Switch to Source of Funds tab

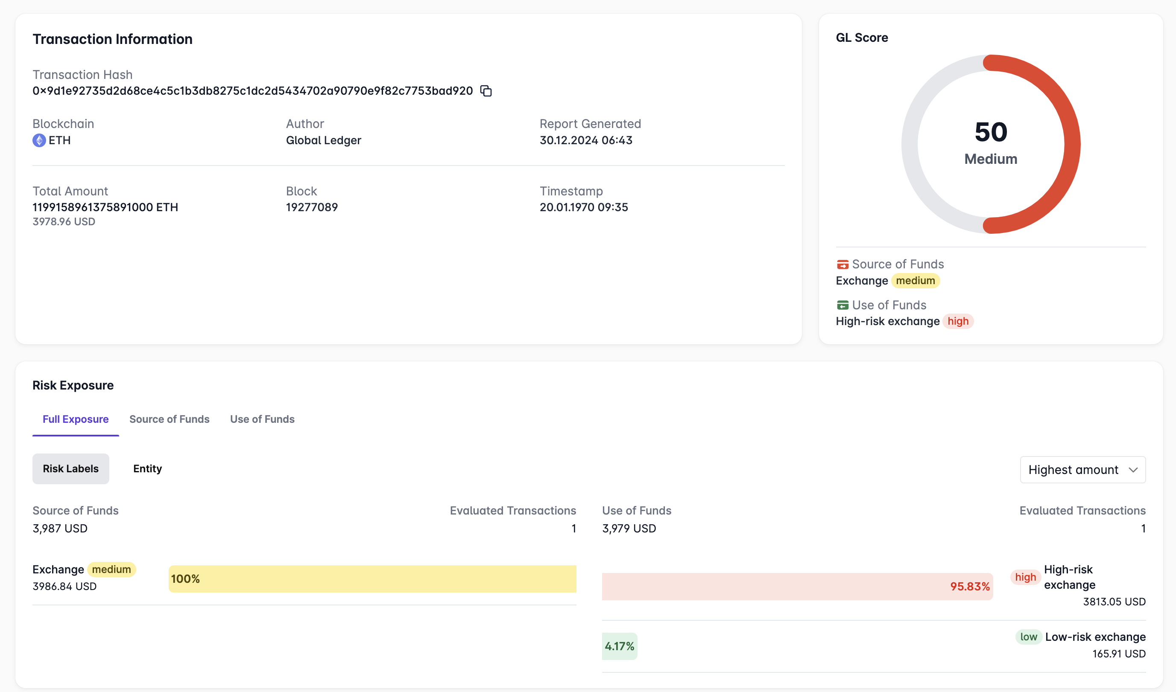[169, 419]
